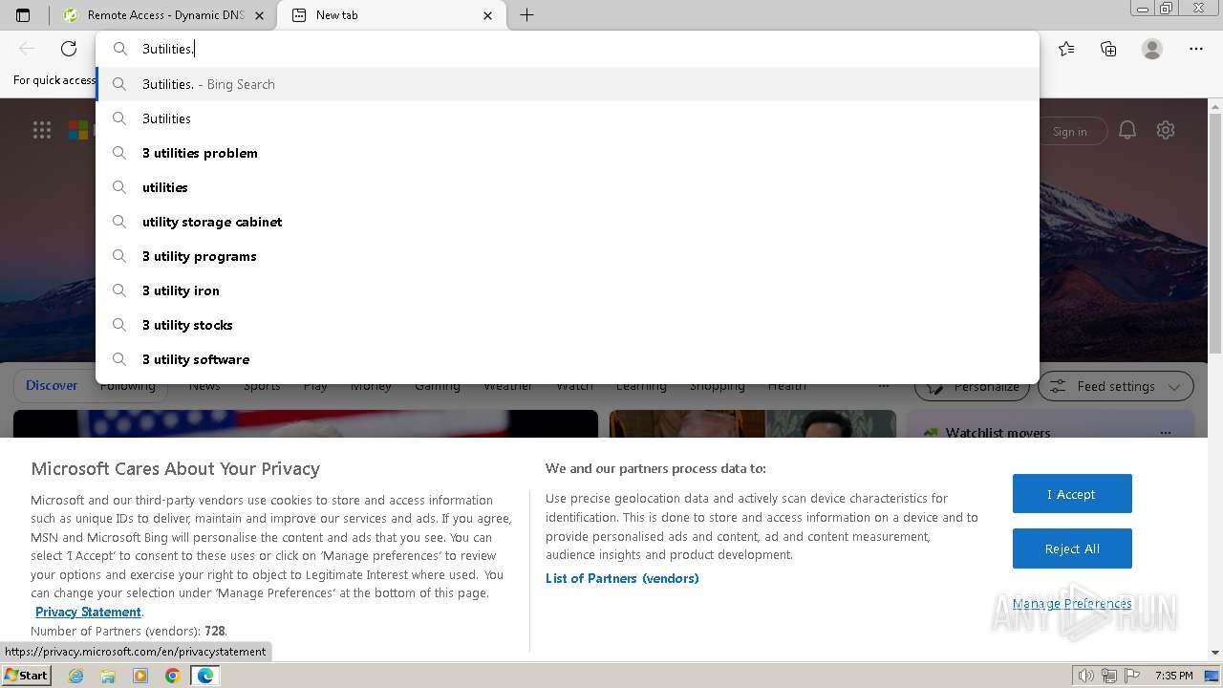Image resolution: width=1223 pixels, height=688 pixels.
Task: Open List of Partners (vendors) link
Action: (x=622, y=578)
